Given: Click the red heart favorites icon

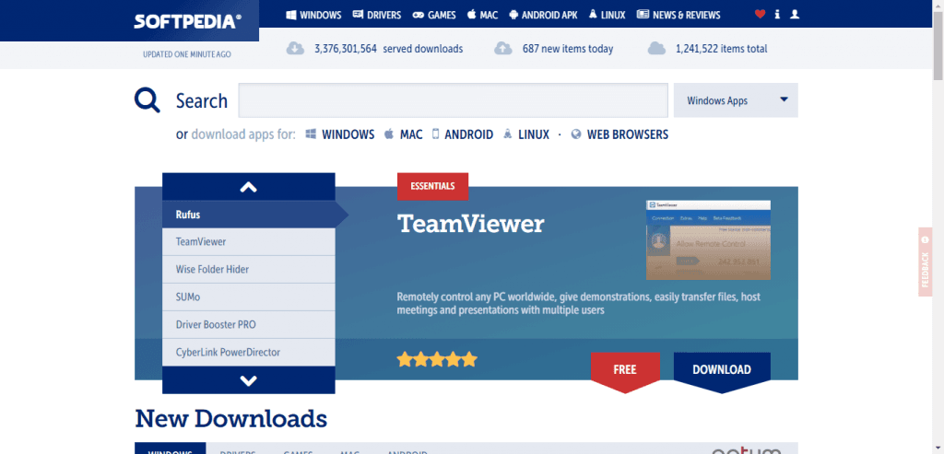Looking at the screenshot, I should click(x=760, y=15).
